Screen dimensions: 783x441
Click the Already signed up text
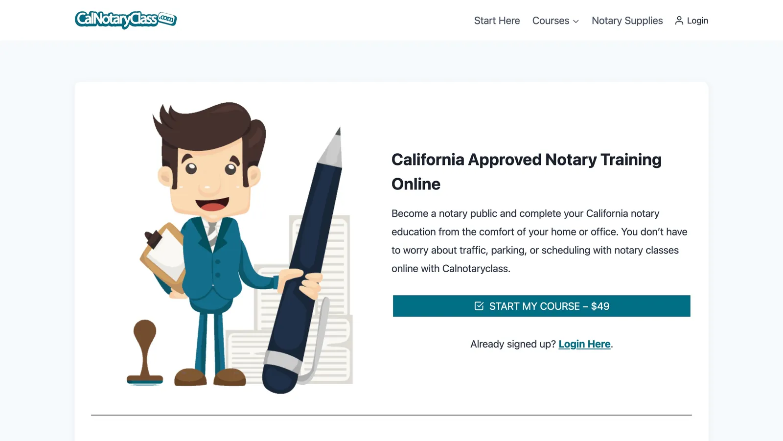(x=512, y=344)
